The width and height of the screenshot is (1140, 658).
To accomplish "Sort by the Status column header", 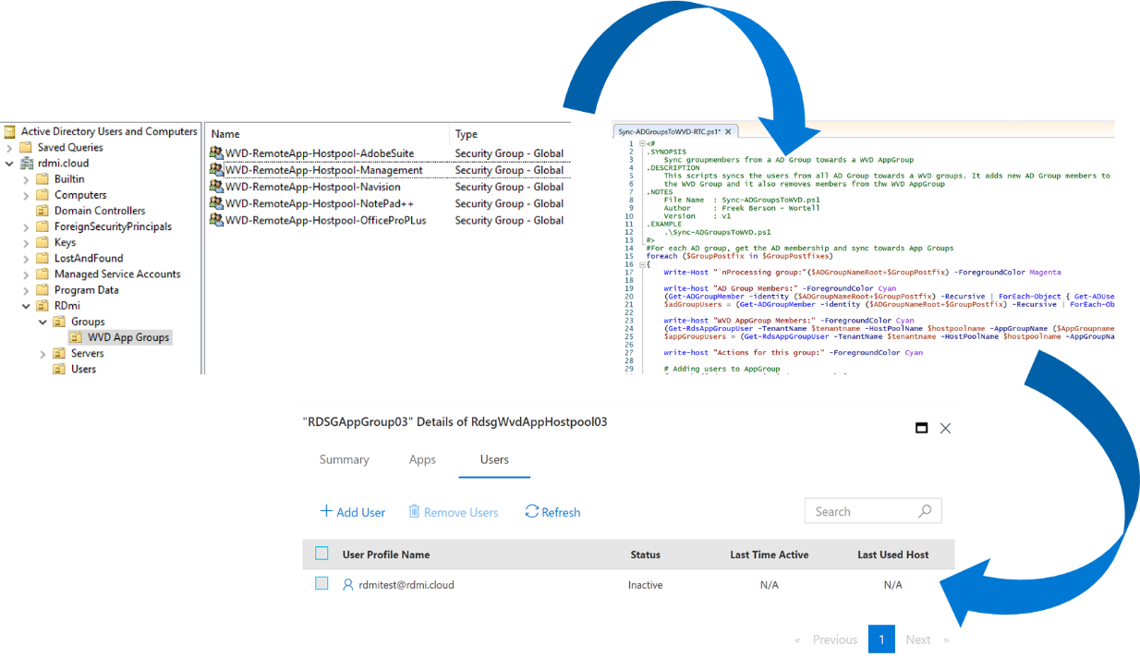I will pos(645,554).
